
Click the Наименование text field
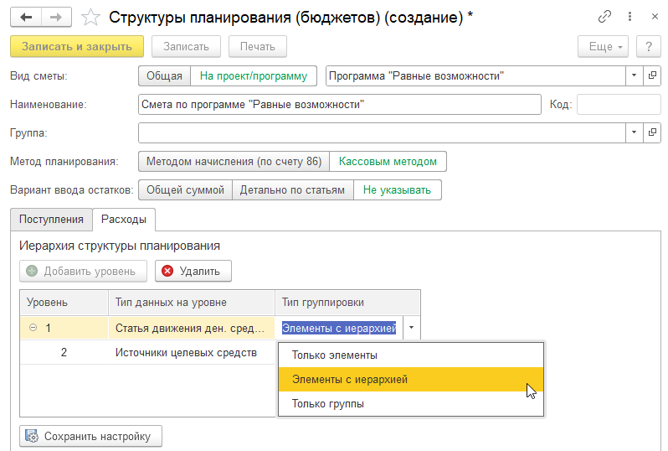click(339, 105)
